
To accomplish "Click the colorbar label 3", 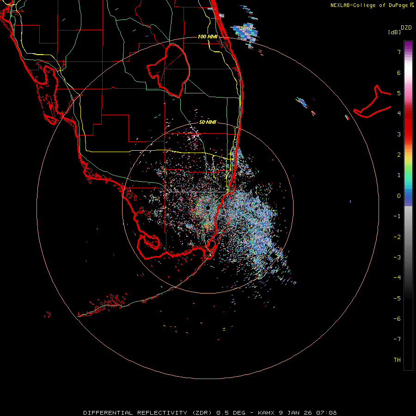I will click(399, 134).
